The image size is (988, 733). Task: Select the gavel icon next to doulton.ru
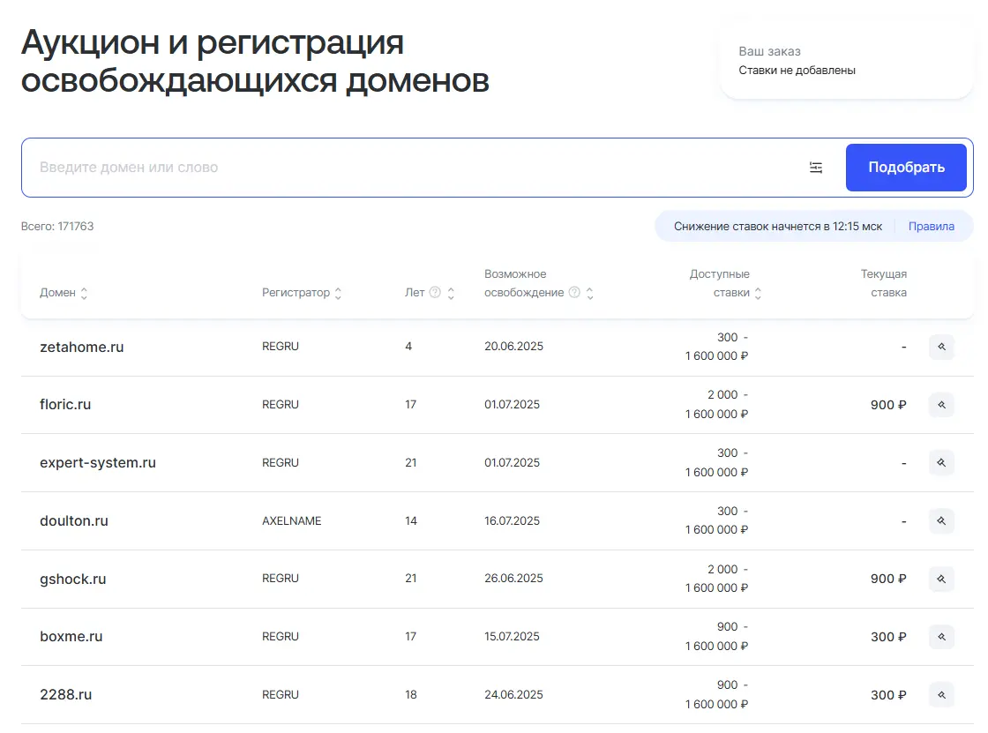tap(940, 520)
